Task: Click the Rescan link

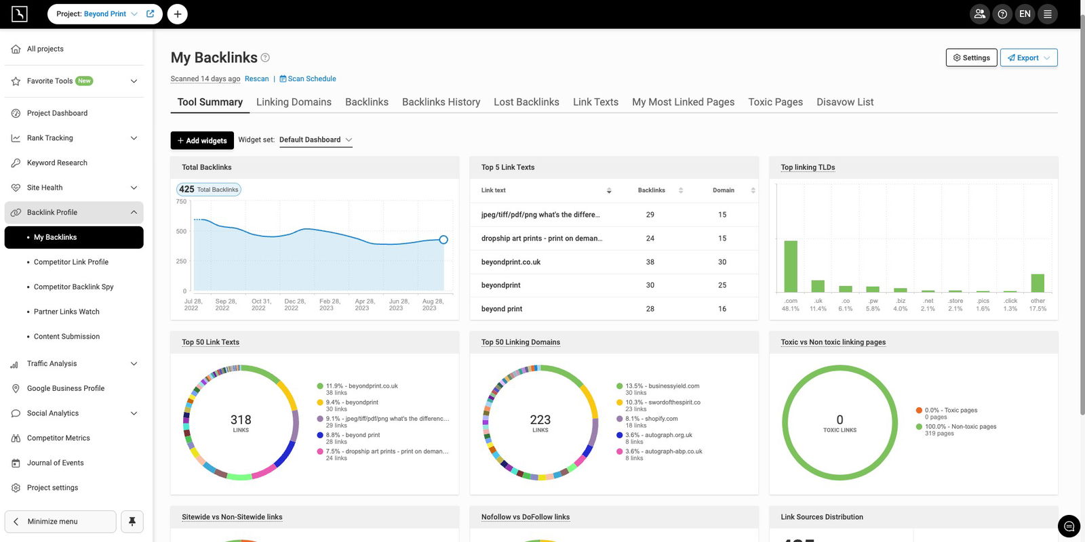Action: click(x=256, y=79)
